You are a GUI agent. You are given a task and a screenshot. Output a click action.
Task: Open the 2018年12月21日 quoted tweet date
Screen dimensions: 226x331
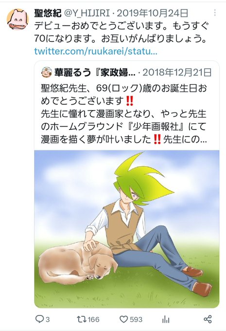tap(177, 73)
